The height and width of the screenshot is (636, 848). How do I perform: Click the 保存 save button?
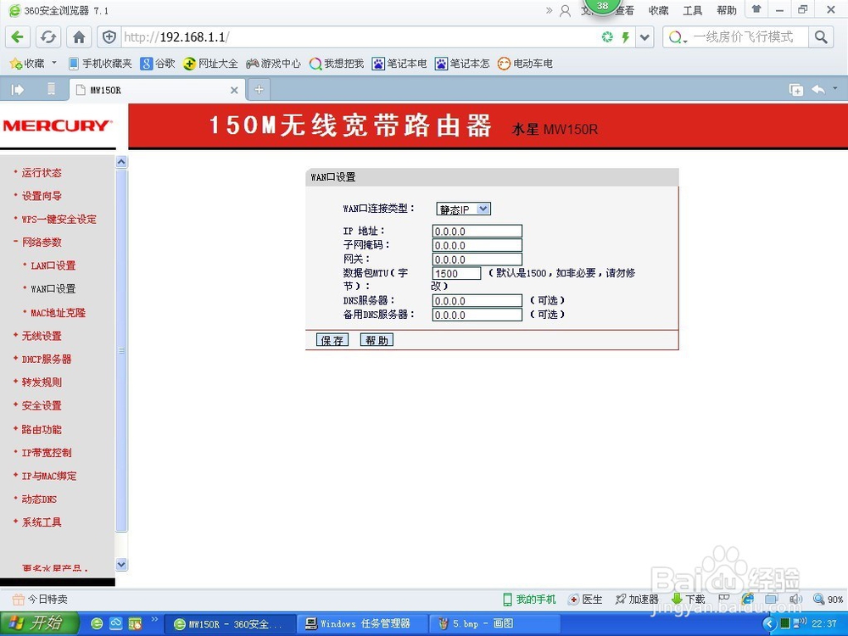pyautogui.click(x=332, y=340)
